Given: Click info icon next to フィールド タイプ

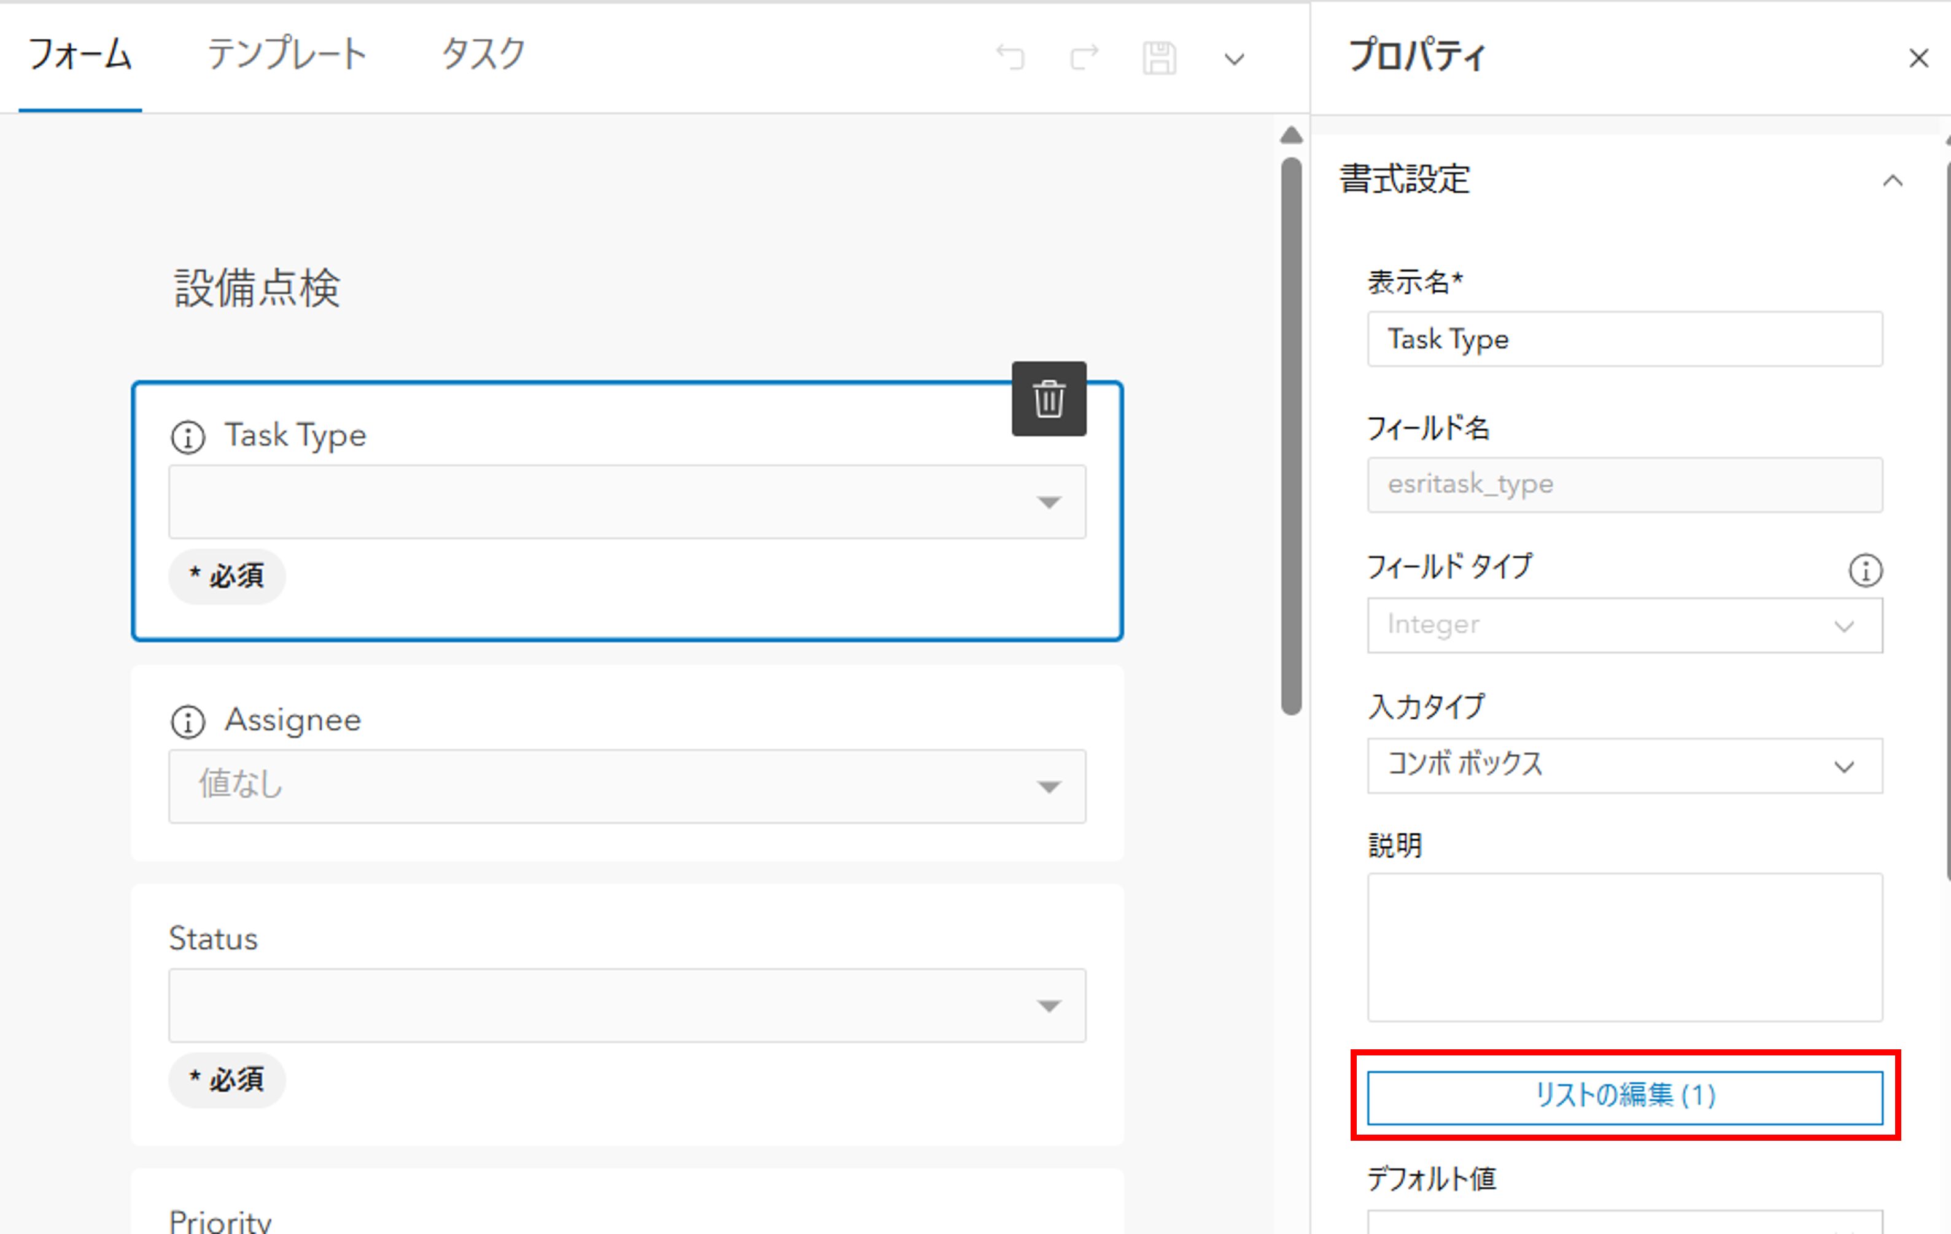Looking at the screenshot, I should (x=1865, y=571).
